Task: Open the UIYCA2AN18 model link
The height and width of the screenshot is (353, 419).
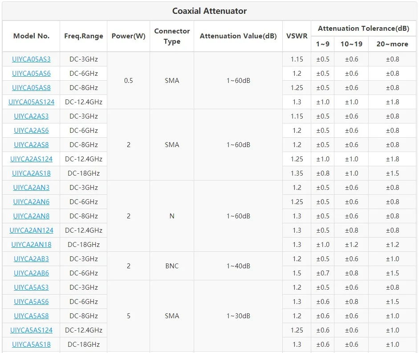Action: pyautogui.click(x=31, y=245)
